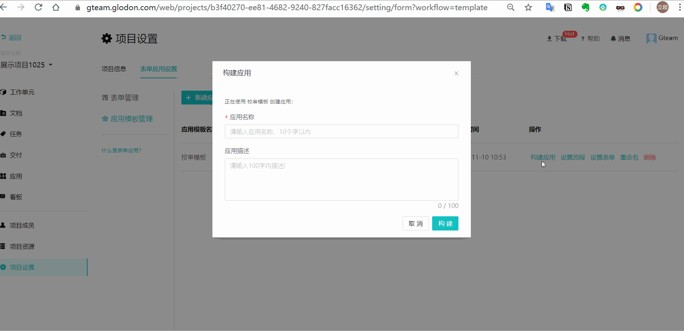The height and width of the screenshot is (331, 684).
Task: Bookmark this page with the star
Action: [x=528, y=7]
